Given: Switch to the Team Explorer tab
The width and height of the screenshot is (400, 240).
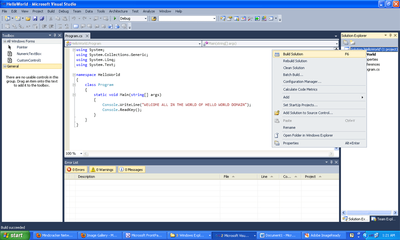Looking at the screenshot, I should [383, 219].
